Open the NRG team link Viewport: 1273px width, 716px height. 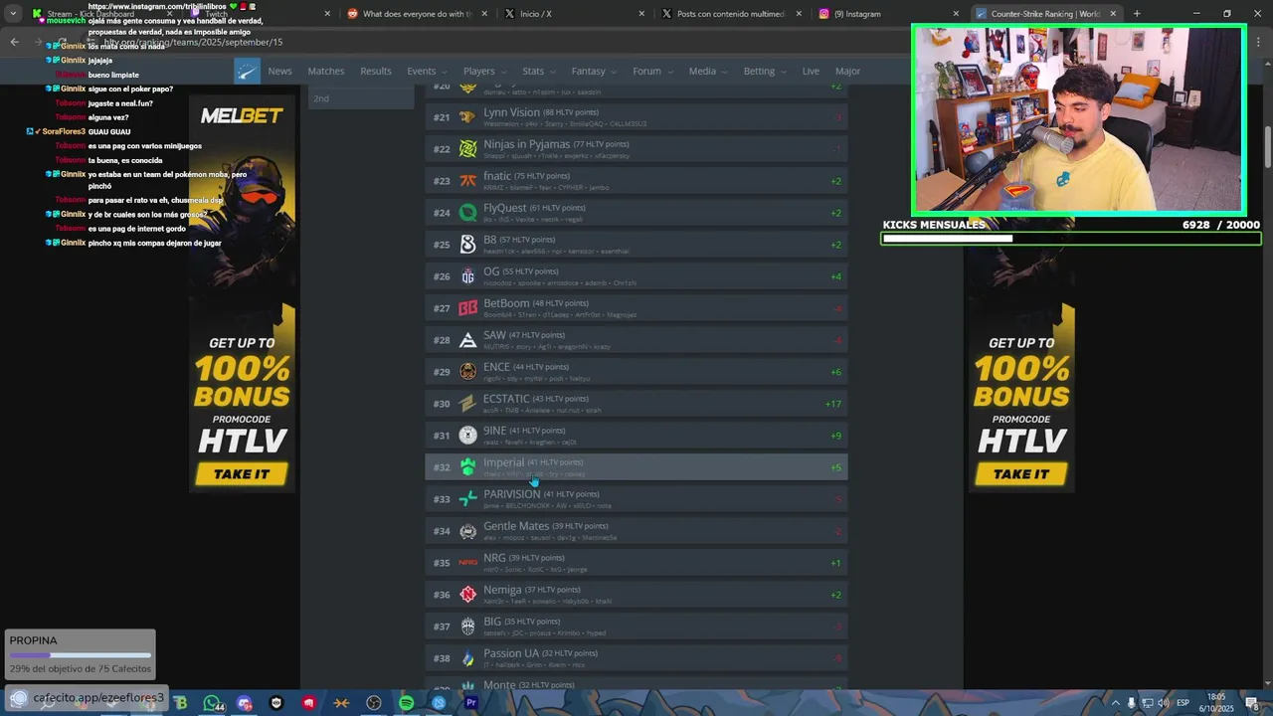click(x=494, y=558)
